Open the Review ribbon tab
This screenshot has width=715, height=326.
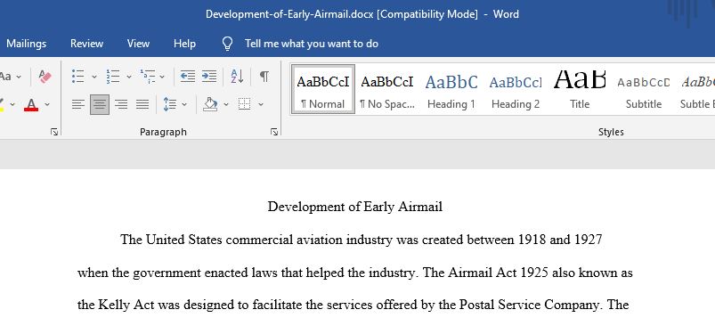coord(86,44)
